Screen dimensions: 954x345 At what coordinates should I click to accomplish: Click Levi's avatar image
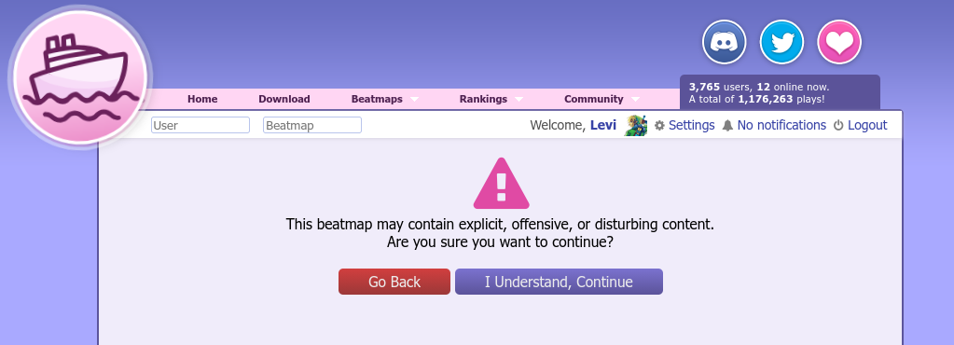click(x=636, y=125)
